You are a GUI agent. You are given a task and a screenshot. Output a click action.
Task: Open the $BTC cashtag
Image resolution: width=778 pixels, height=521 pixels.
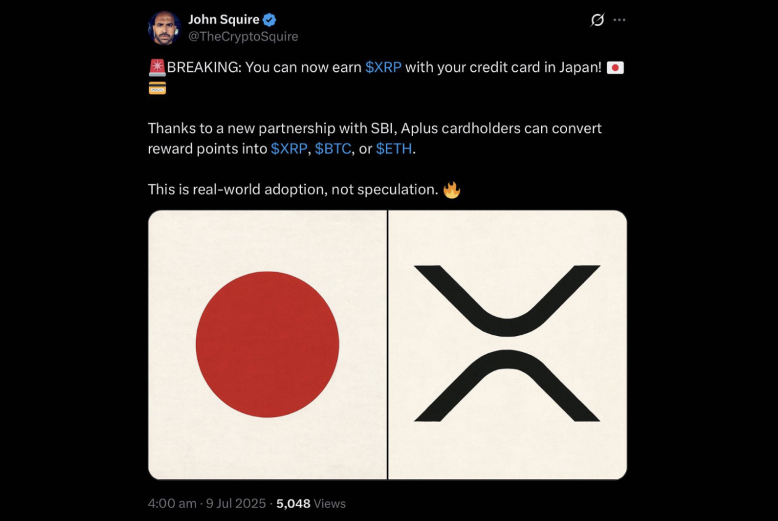(x=333, y=149)
